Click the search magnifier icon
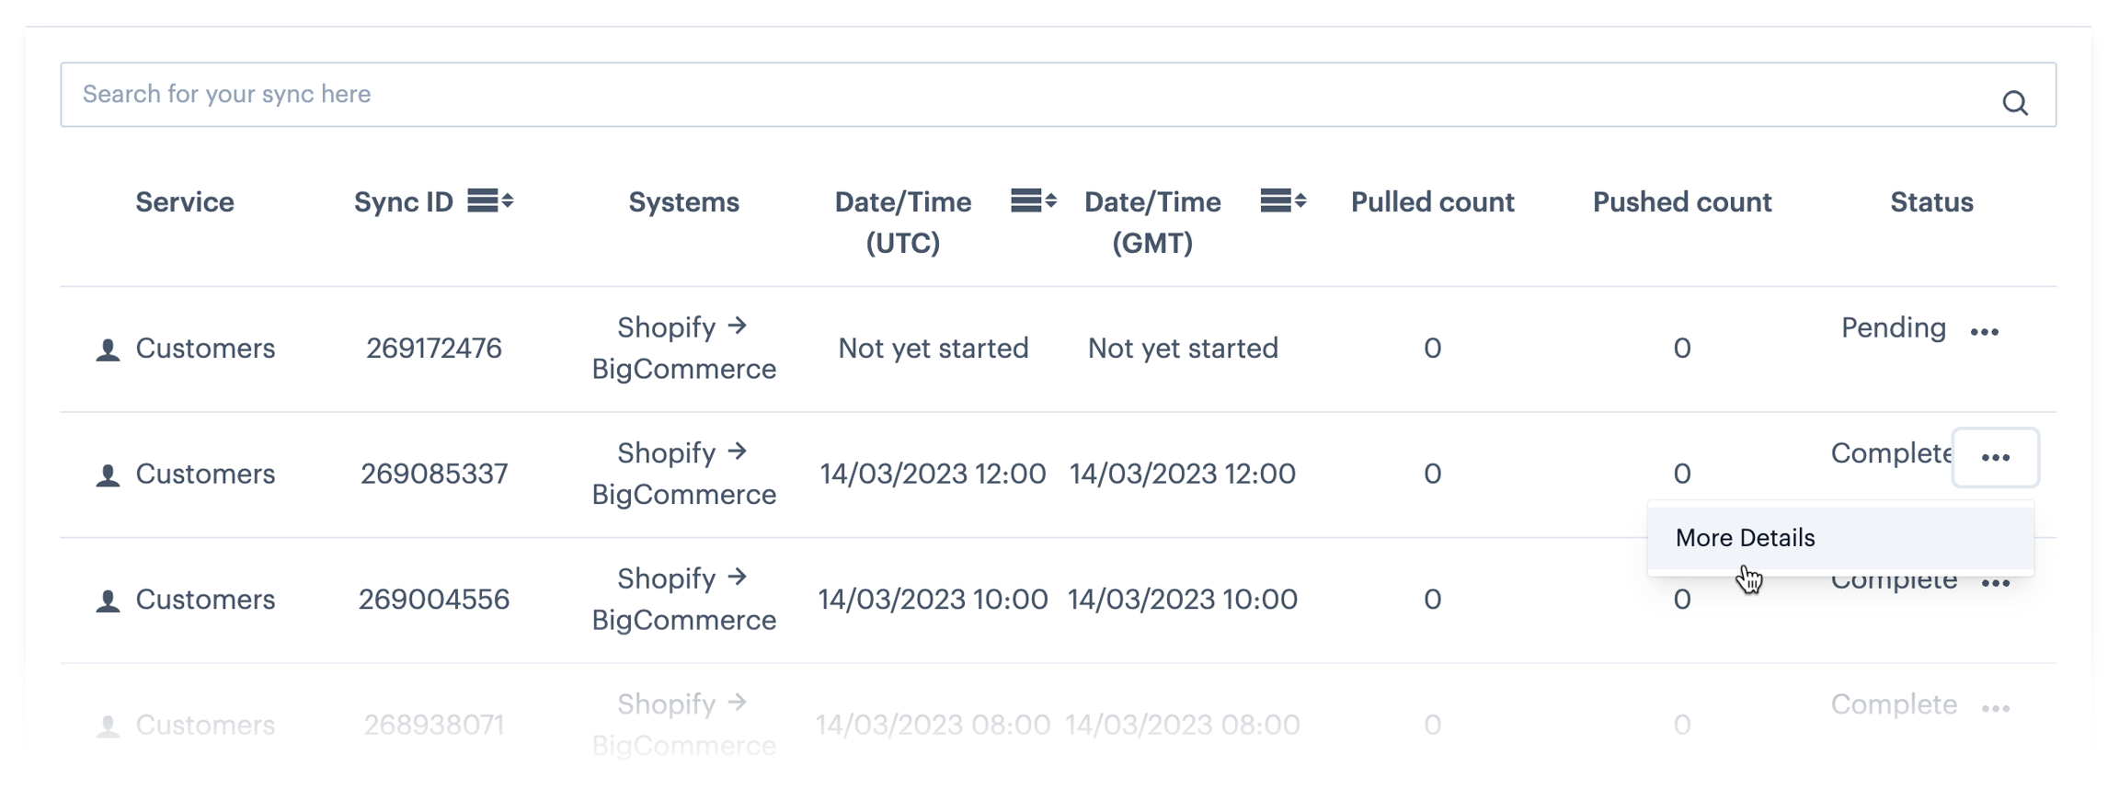 click(x=2014, y=102)
